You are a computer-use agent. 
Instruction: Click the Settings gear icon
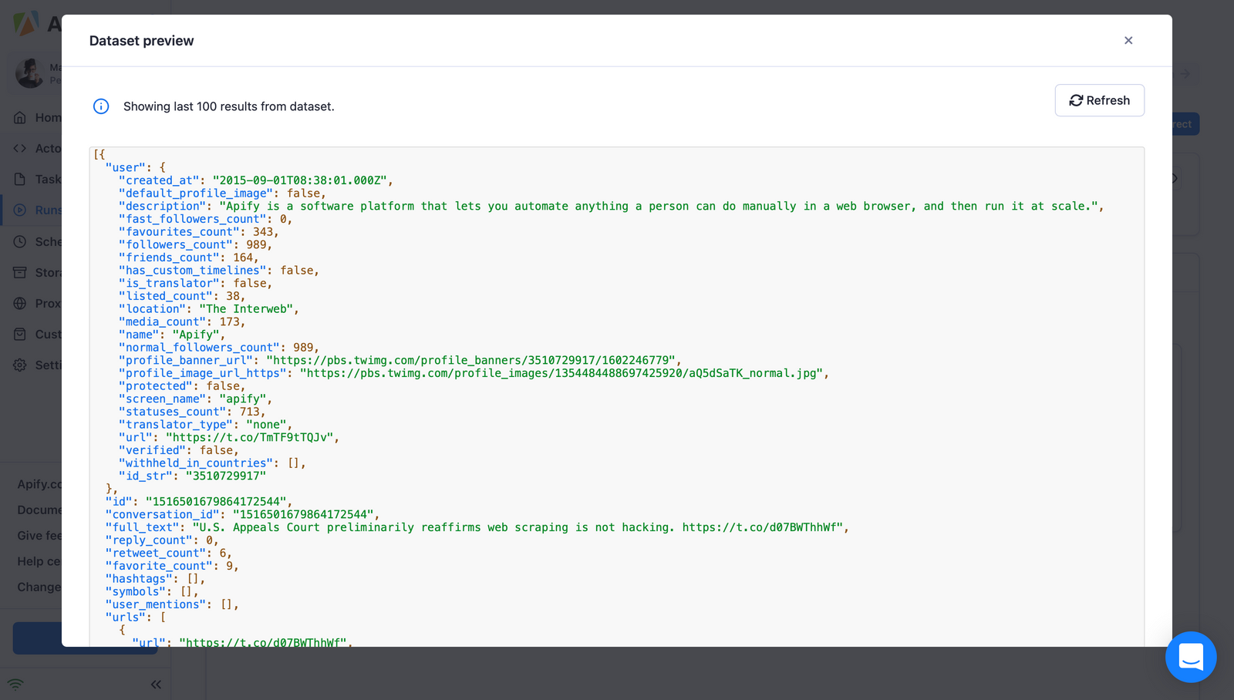click(20, 365)
